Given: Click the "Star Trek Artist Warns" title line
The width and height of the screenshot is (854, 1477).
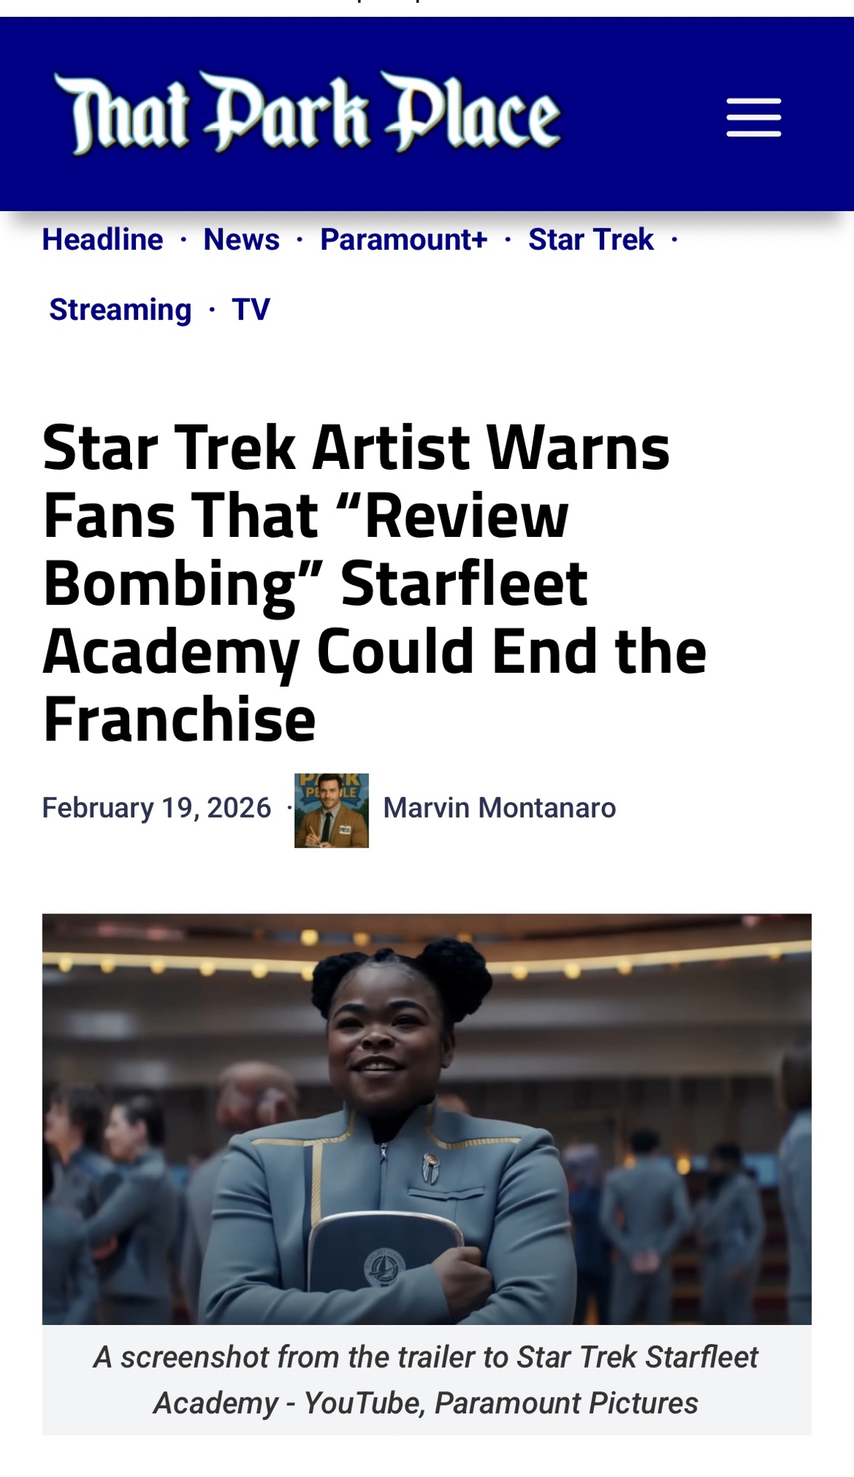Looking at the screenshot, I should (x=356, y=448).
